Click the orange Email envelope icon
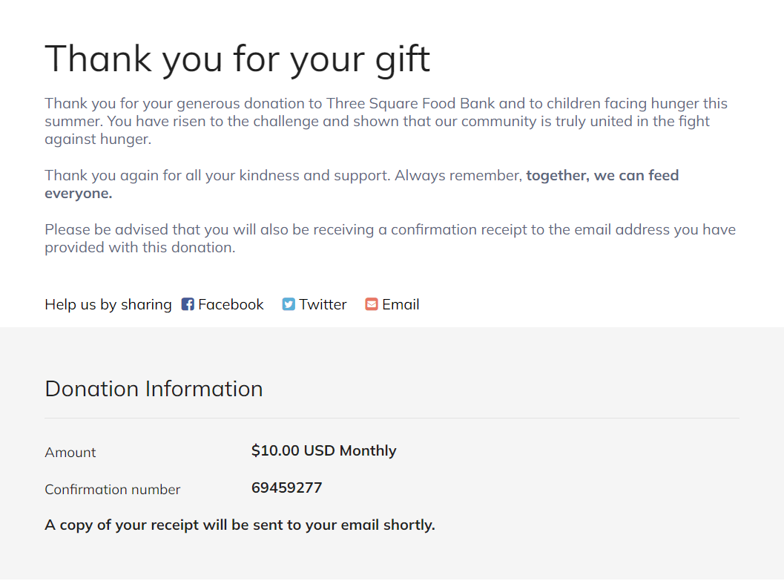The image size is (784, 581). tap(372, 304)
